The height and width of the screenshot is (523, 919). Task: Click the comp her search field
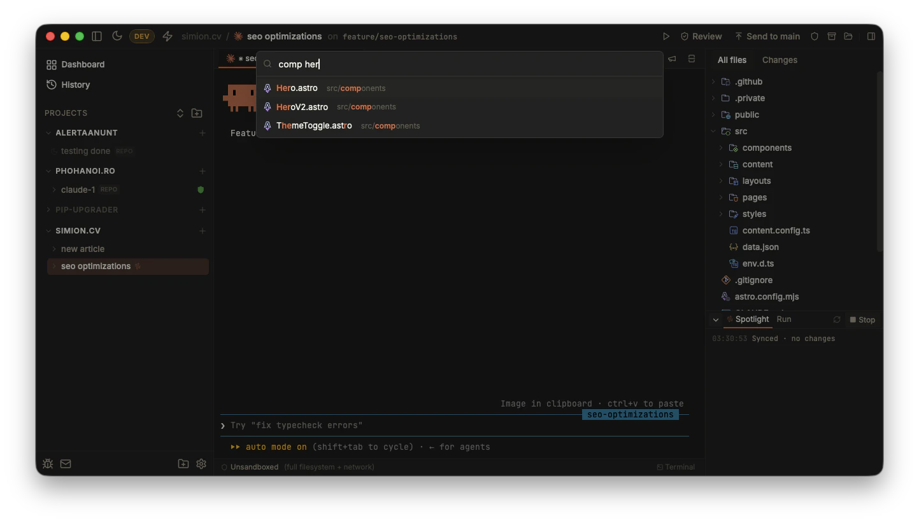(460, 64)
